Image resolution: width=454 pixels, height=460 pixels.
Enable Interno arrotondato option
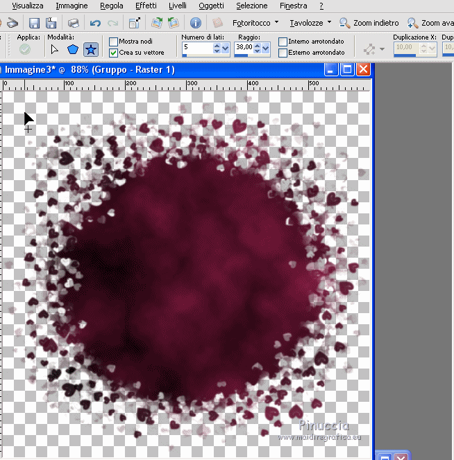tap(283, 42)
